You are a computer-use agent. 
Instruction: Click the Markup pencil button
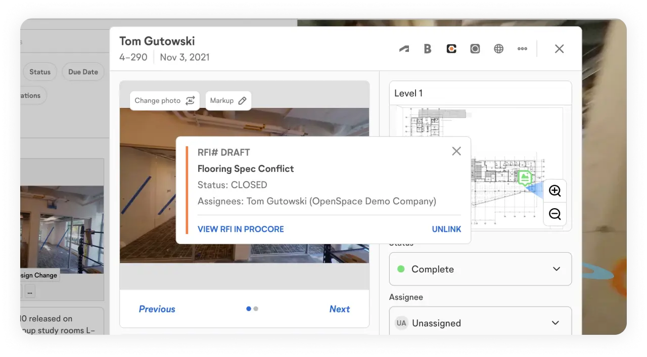click(228, 100)
